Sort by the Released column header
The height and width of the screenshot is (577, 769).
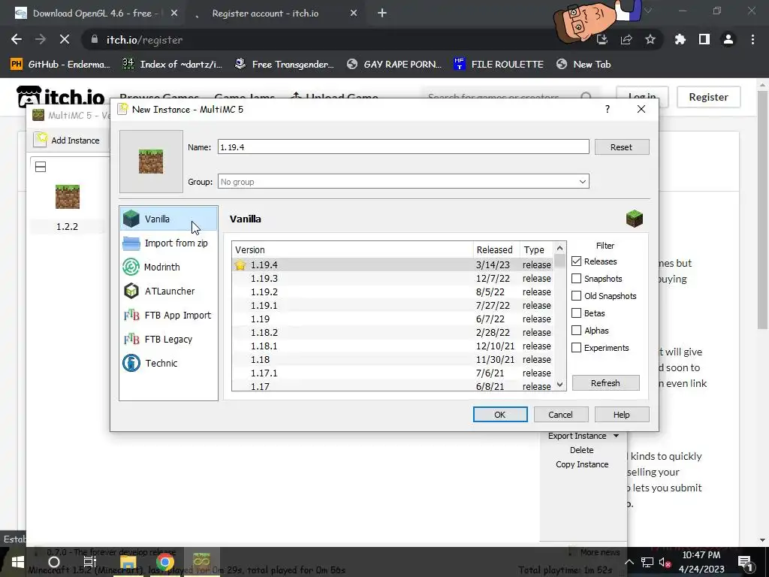(x=496, y=249)
